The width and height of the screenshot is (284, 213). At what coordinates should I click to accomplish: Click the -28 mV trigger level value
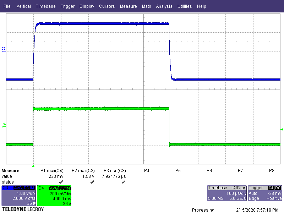pyautogui.click(x=274, y=193)
